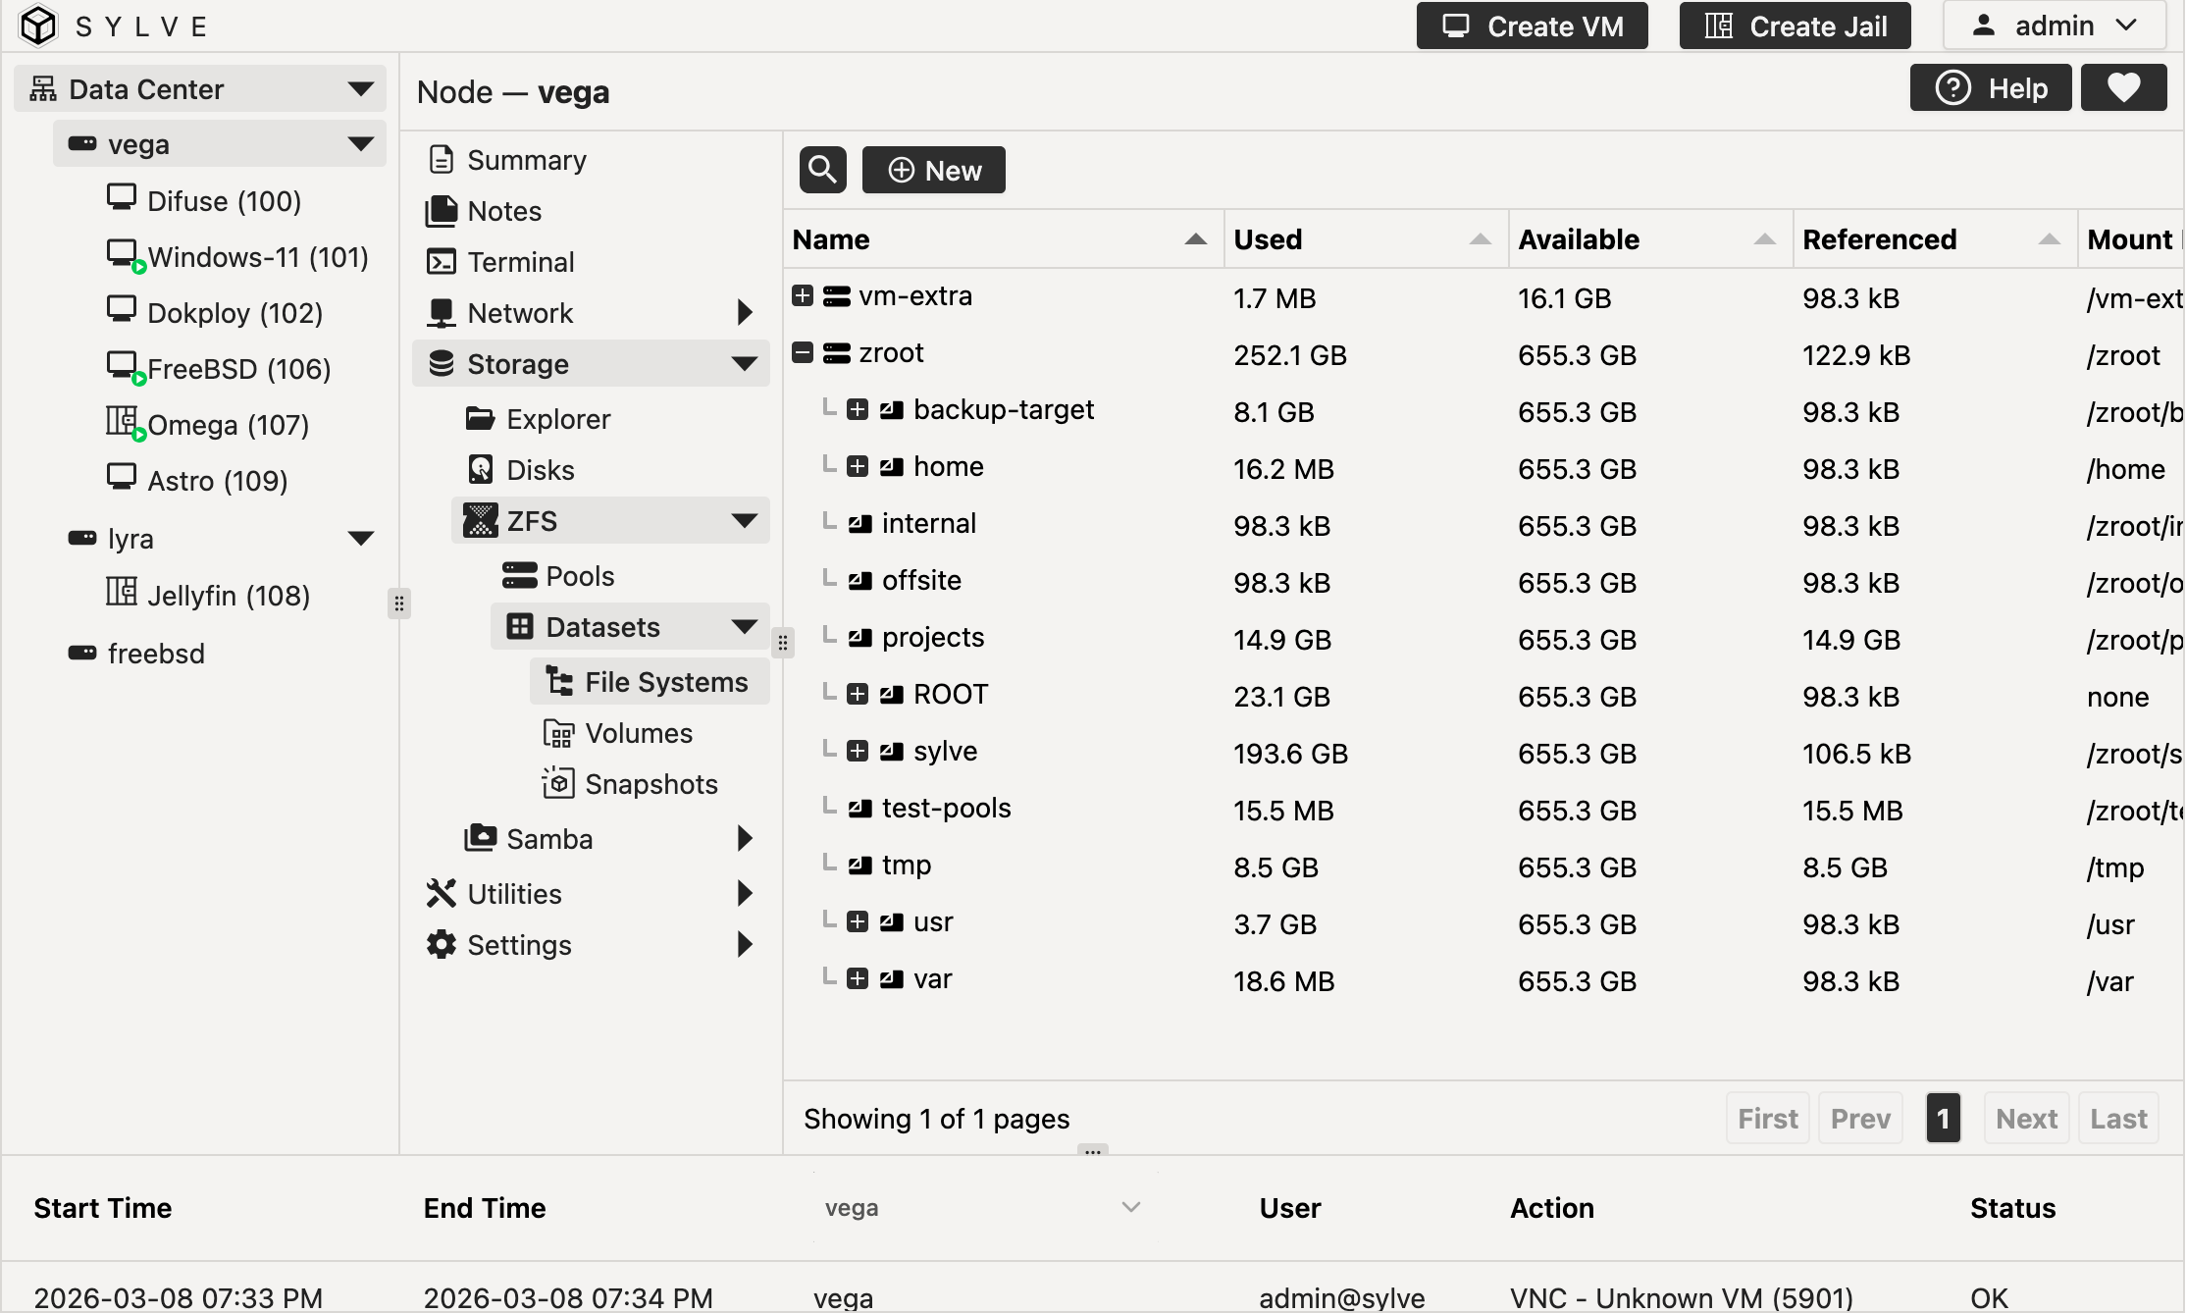Click the Create Jail button
Viewport: 2186px width, 1313px height.
click(1795, 26)
